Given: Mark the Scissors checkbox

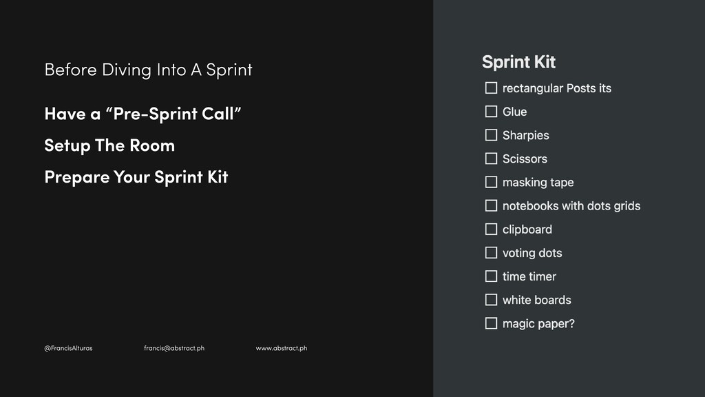Looking at the screenshot, I should (x=491, y=159).
